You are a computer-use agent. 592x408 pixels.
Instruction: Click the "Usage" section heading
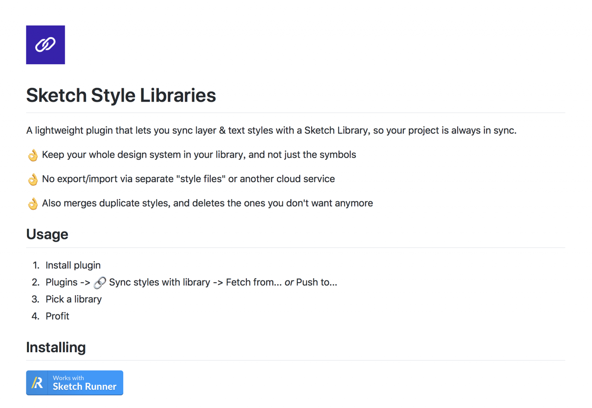(x=47, y=234)
